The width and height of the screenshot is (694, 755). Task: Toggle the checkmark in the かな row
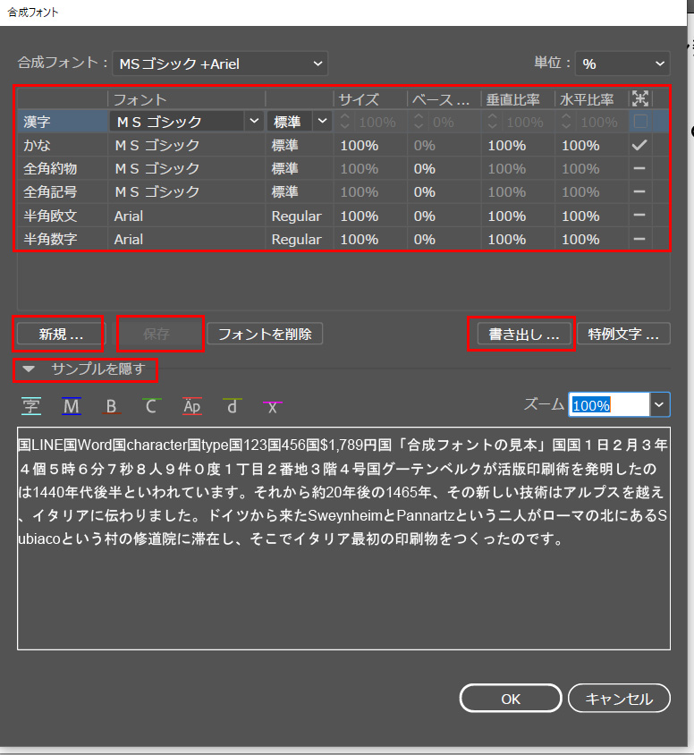(x=639, y=145)
